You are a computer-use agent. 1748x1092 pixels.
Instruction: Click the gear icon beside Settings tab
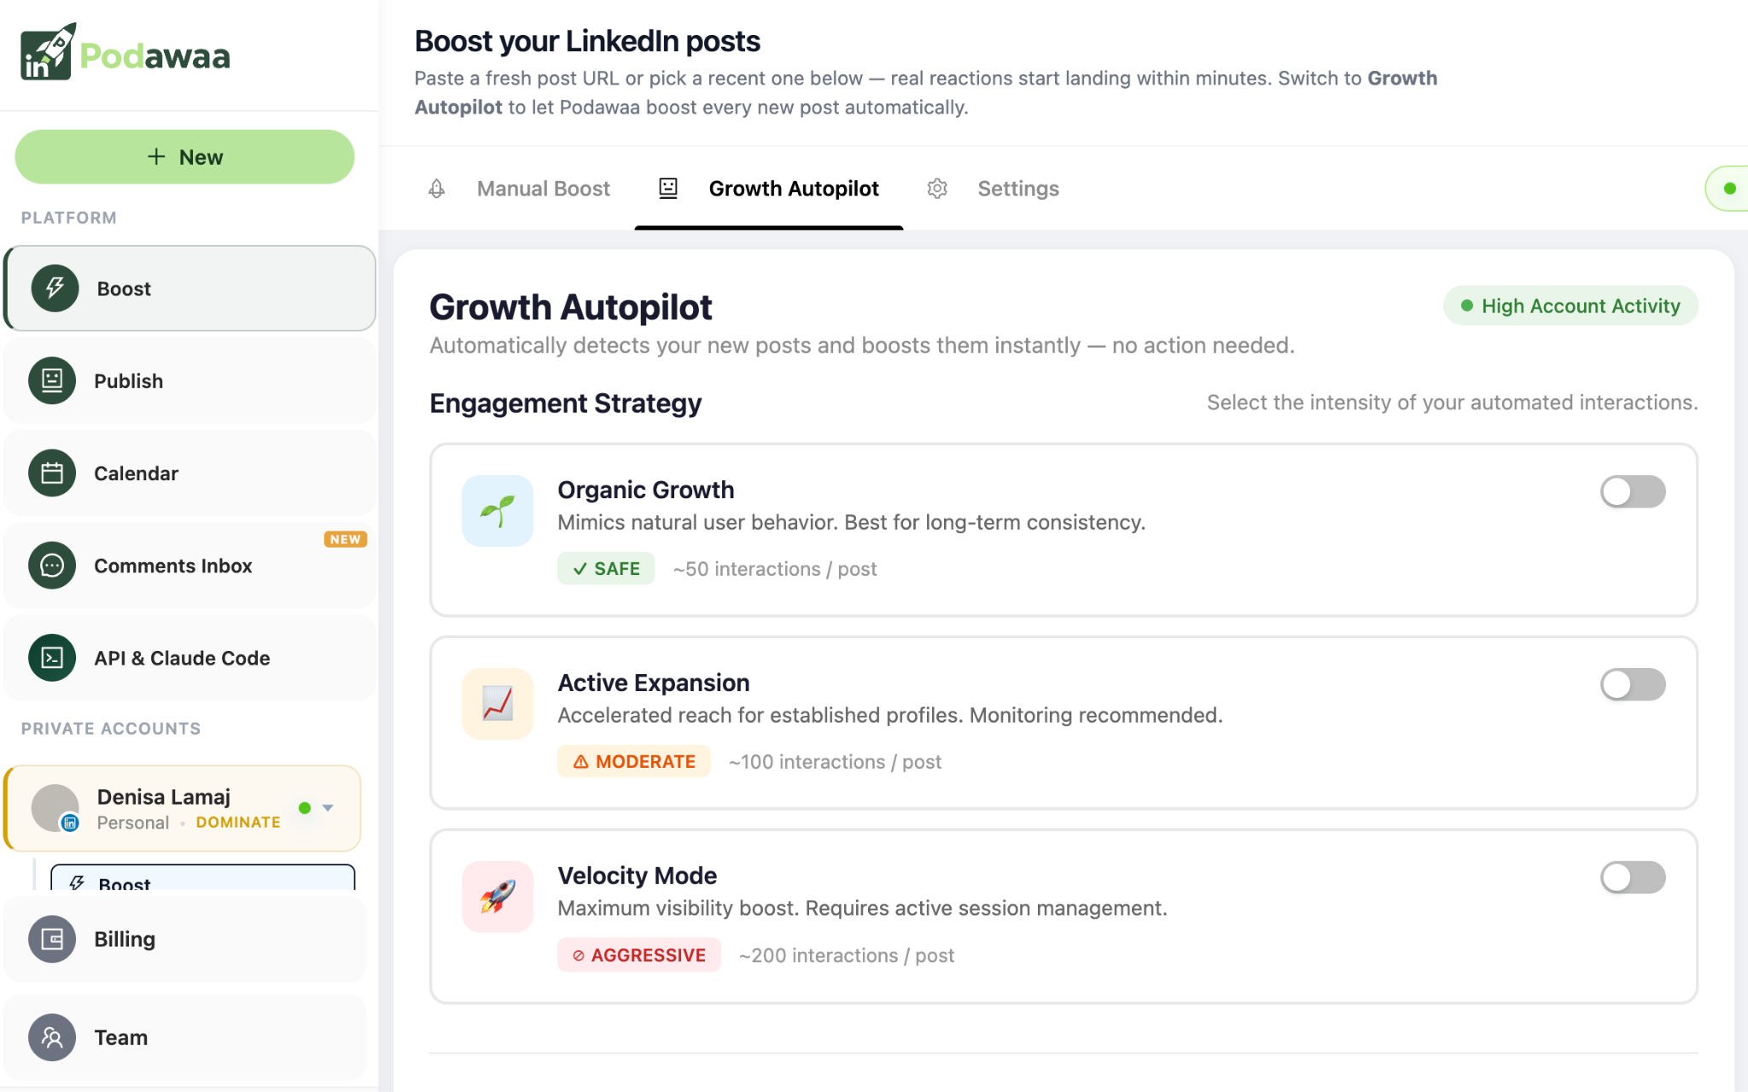coord(937,189)
